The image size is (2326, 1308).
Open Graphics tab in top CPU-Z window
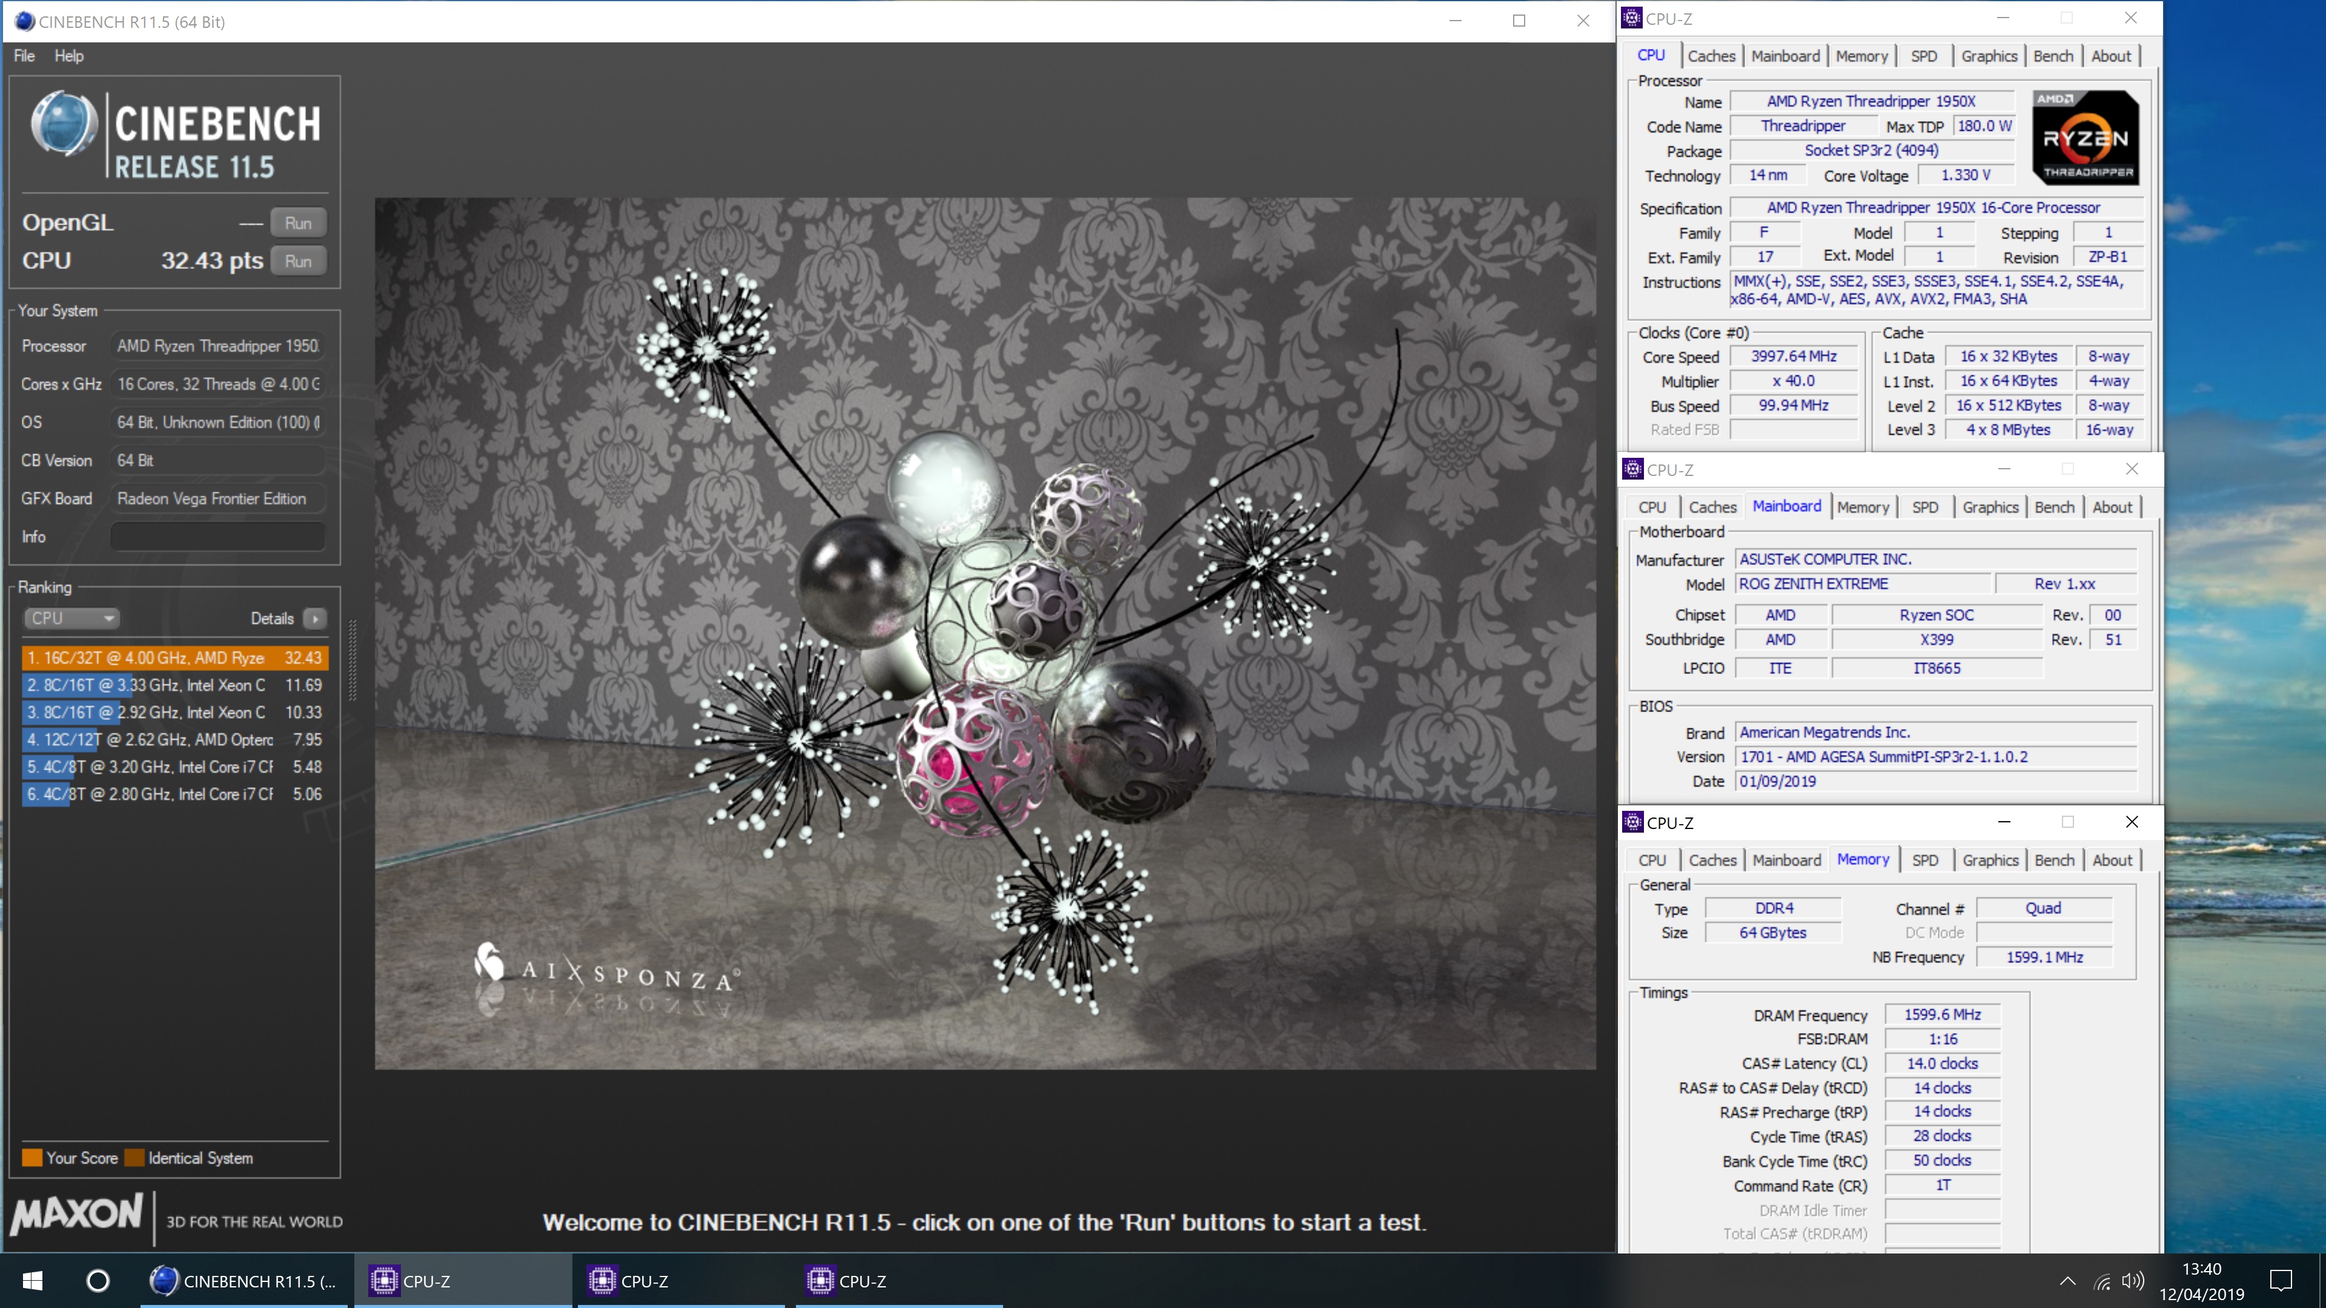point(1988,56)
